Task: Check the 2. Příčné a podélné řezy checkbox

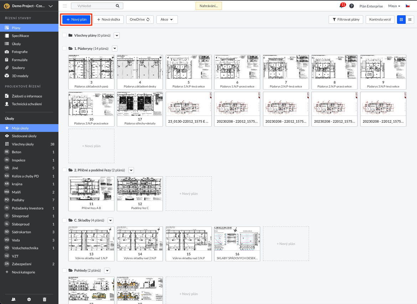Action: (65, 170)
